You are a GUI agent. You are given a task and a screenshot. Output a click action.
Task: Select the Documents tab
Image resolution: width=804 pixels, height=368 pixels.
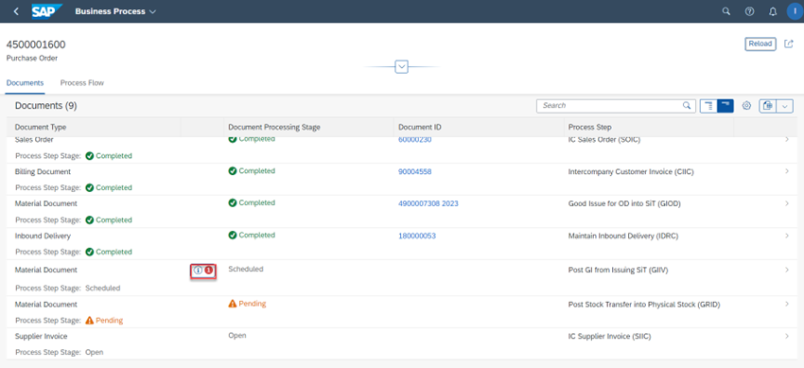coord(26,82)
